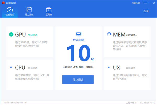Image resolution: width=157 pixels, height=105 pixels.
Task: Click the 工具箱 toolbox icon
Action: click(49, 10)
